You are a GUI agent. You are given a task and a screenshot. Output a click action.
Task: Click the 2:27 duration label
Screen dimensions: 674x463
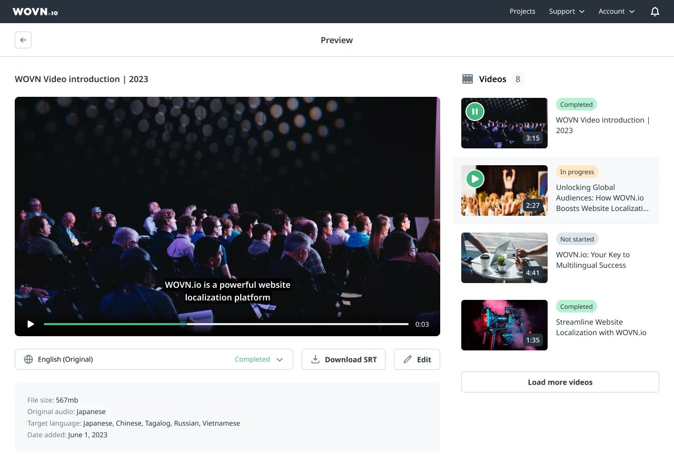tap(533, 205)
